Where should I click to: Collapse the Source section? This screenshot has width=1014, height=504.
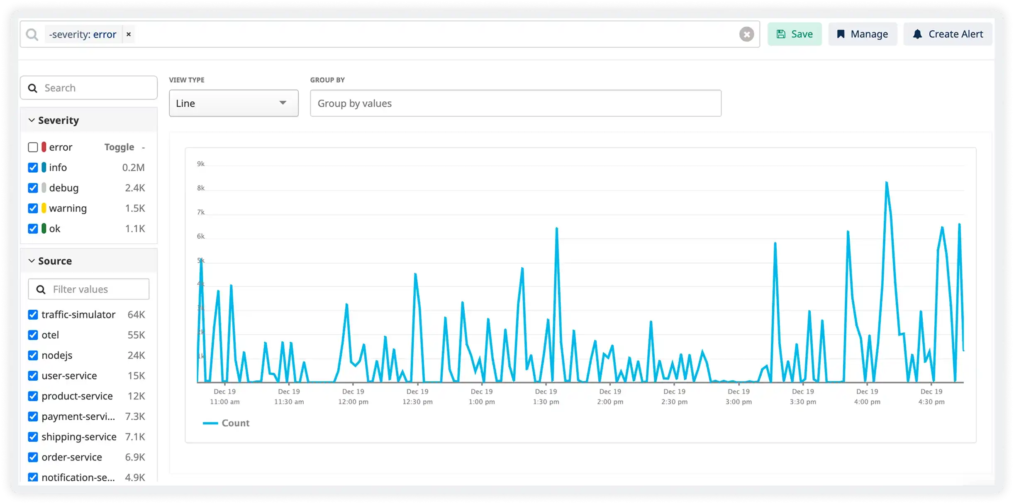tap(32, 261)
